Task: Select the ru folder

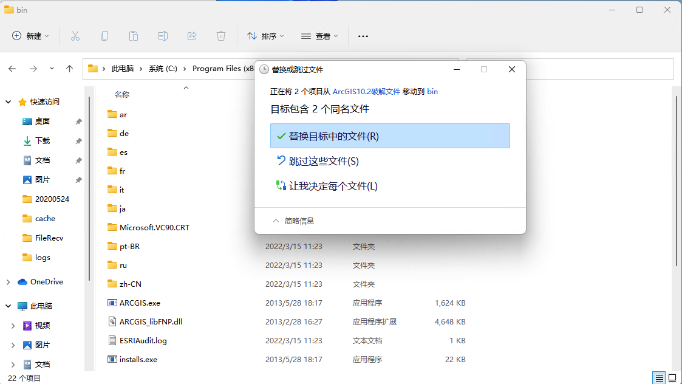Action: click(x=123, y=265)
